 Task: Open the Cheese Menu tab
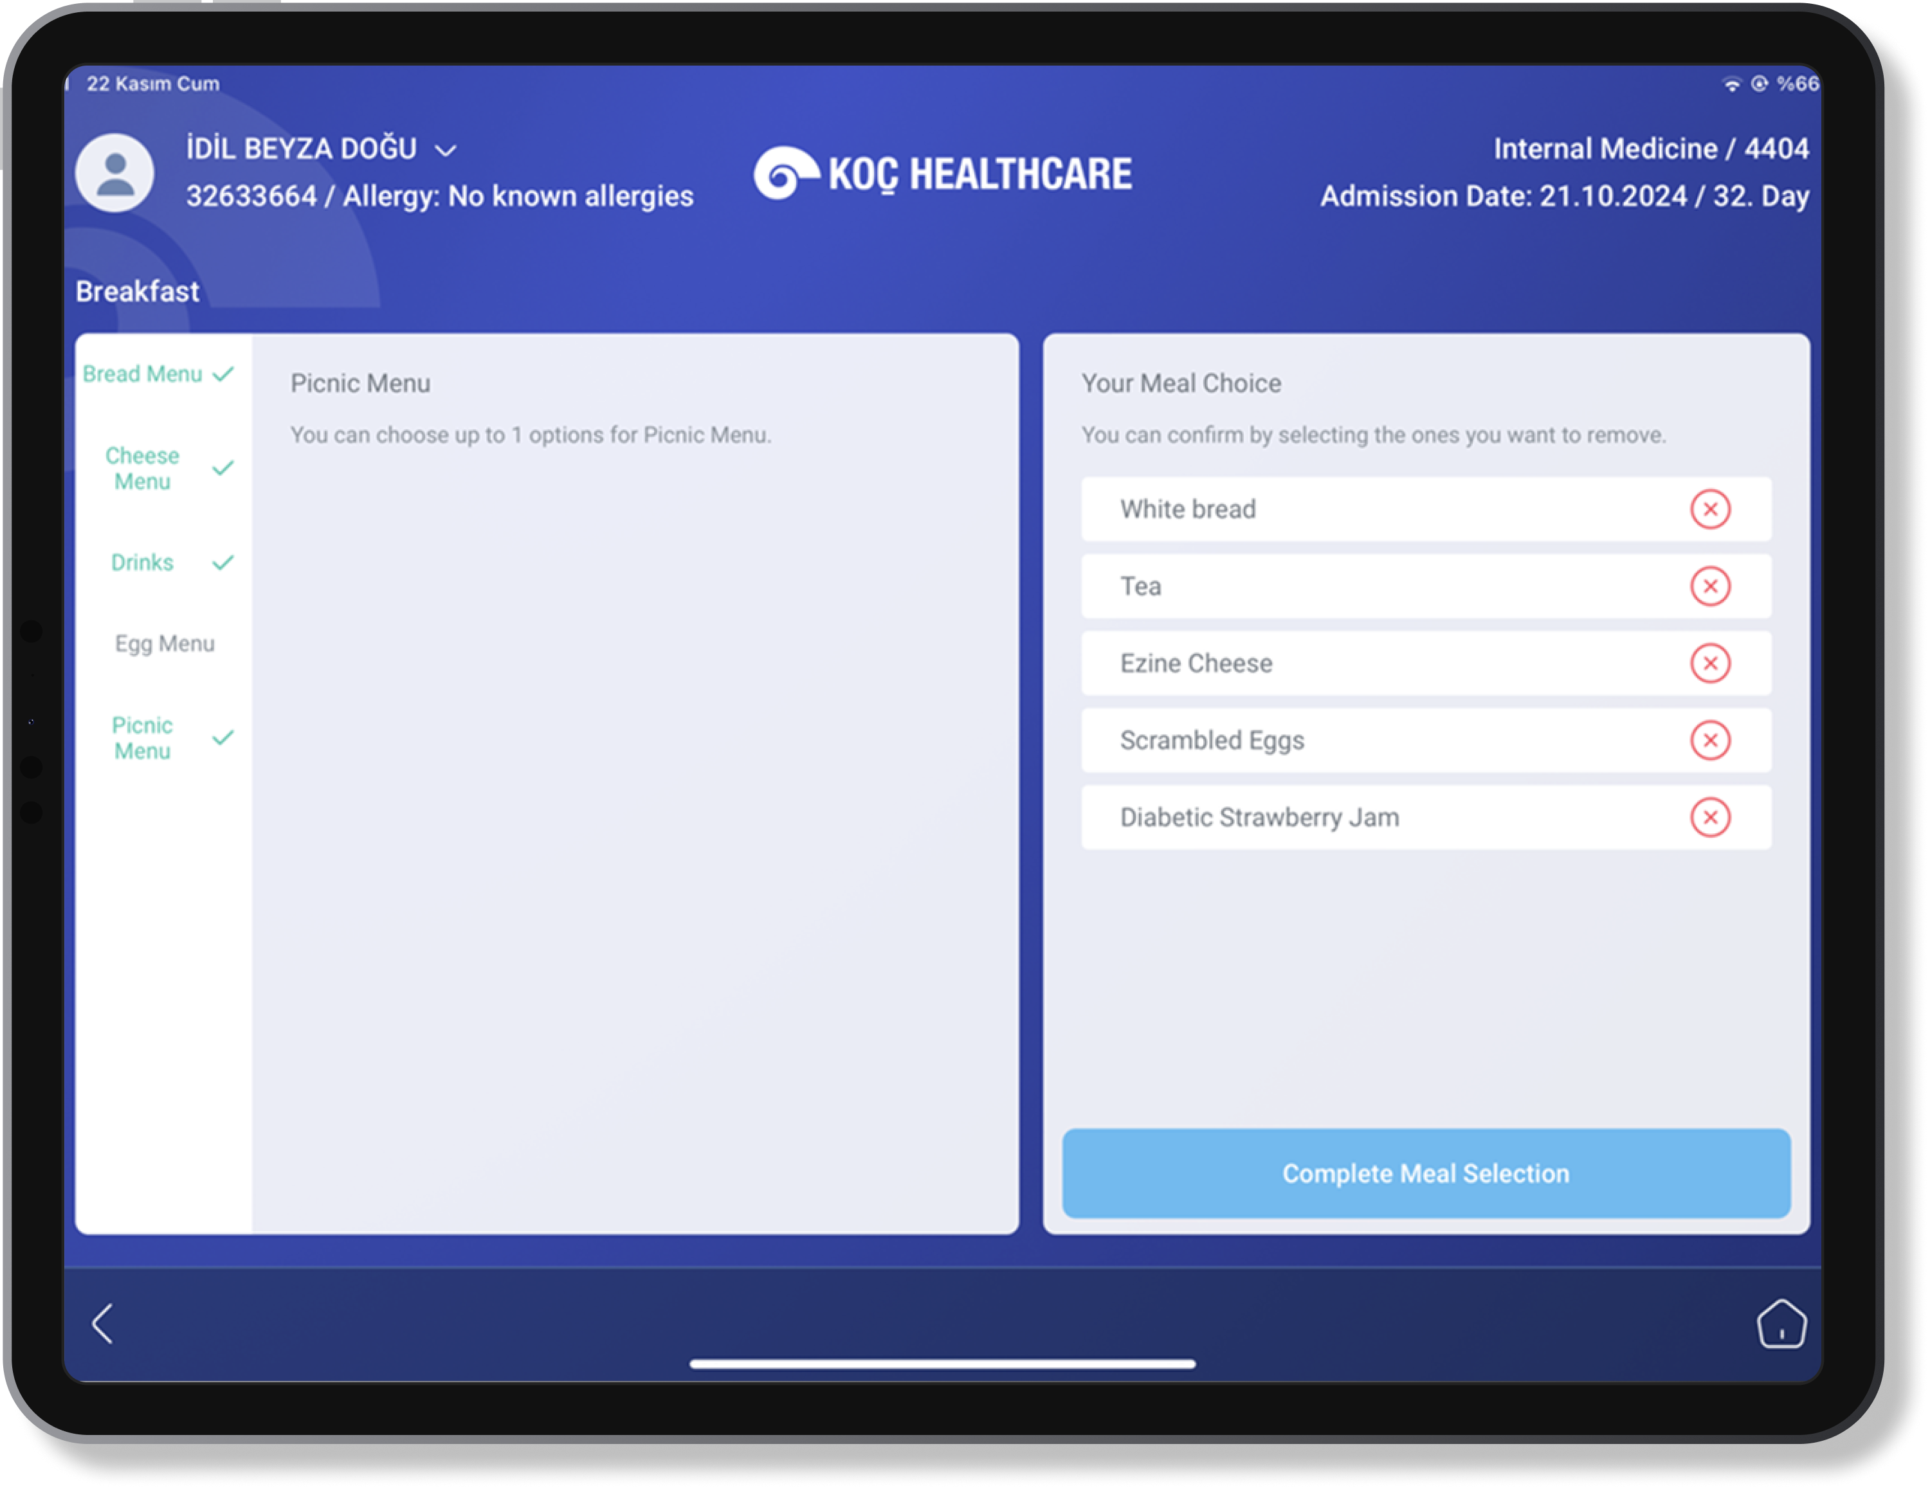(143, 468)
